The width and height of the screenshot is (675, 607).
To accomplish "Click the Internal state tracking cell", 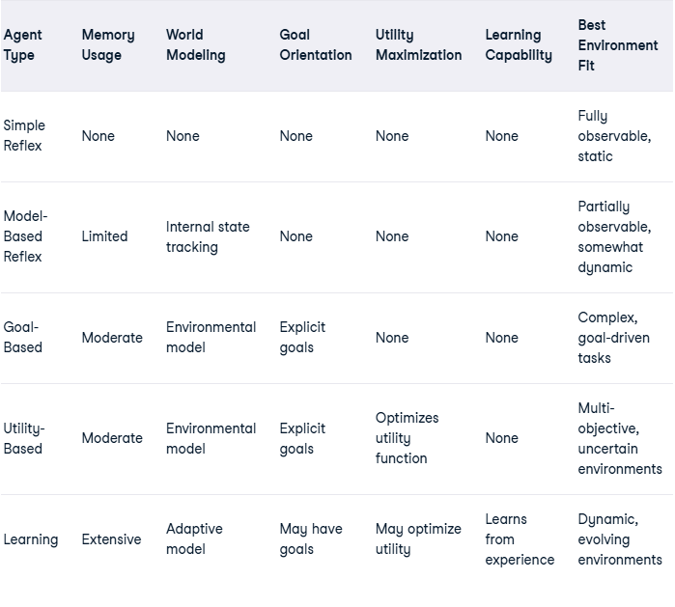I will [208, 237].
